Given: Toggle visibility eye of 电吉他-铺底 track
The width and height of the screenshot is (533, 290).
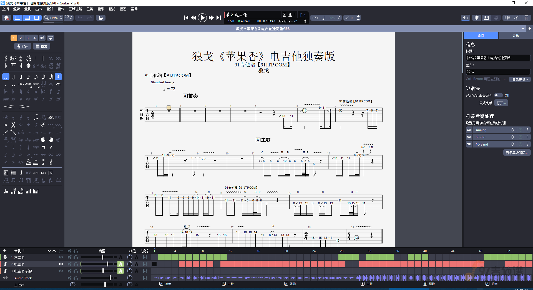Looking at the screenshot, I should coord(61,271).
